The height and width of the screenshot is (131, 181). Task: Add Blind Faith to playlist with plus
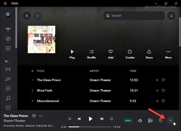coord(157,91)
